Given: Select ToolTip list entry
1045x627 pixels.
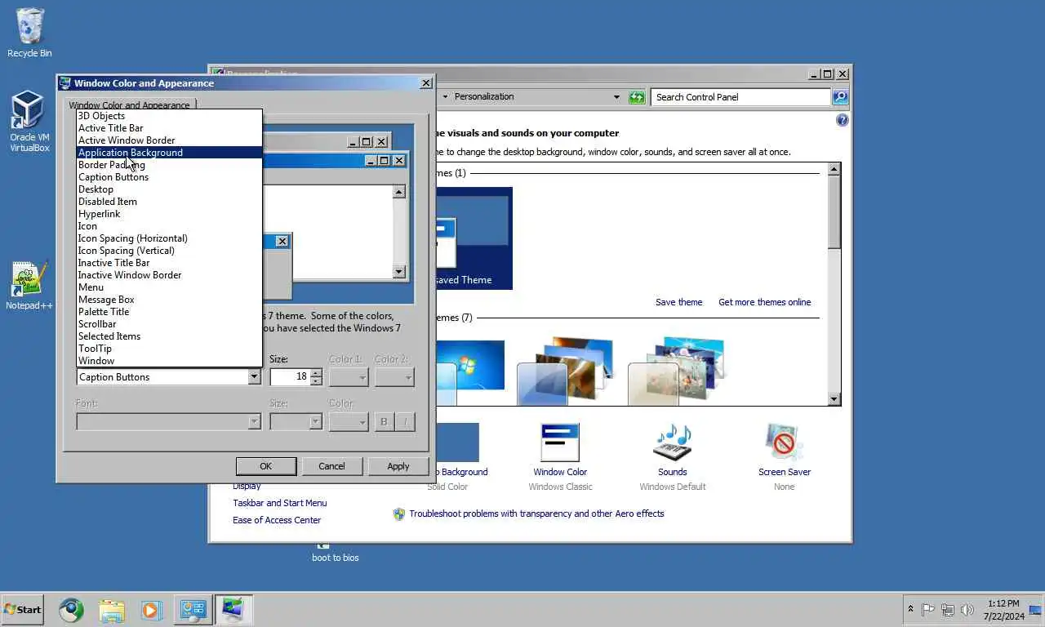Looking at the screenshot, I should coord(169,349).
